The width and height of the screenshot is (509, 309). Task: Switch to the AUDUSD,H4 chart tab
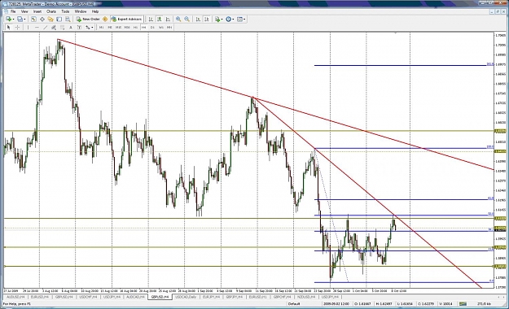click(x=15, y=297)
